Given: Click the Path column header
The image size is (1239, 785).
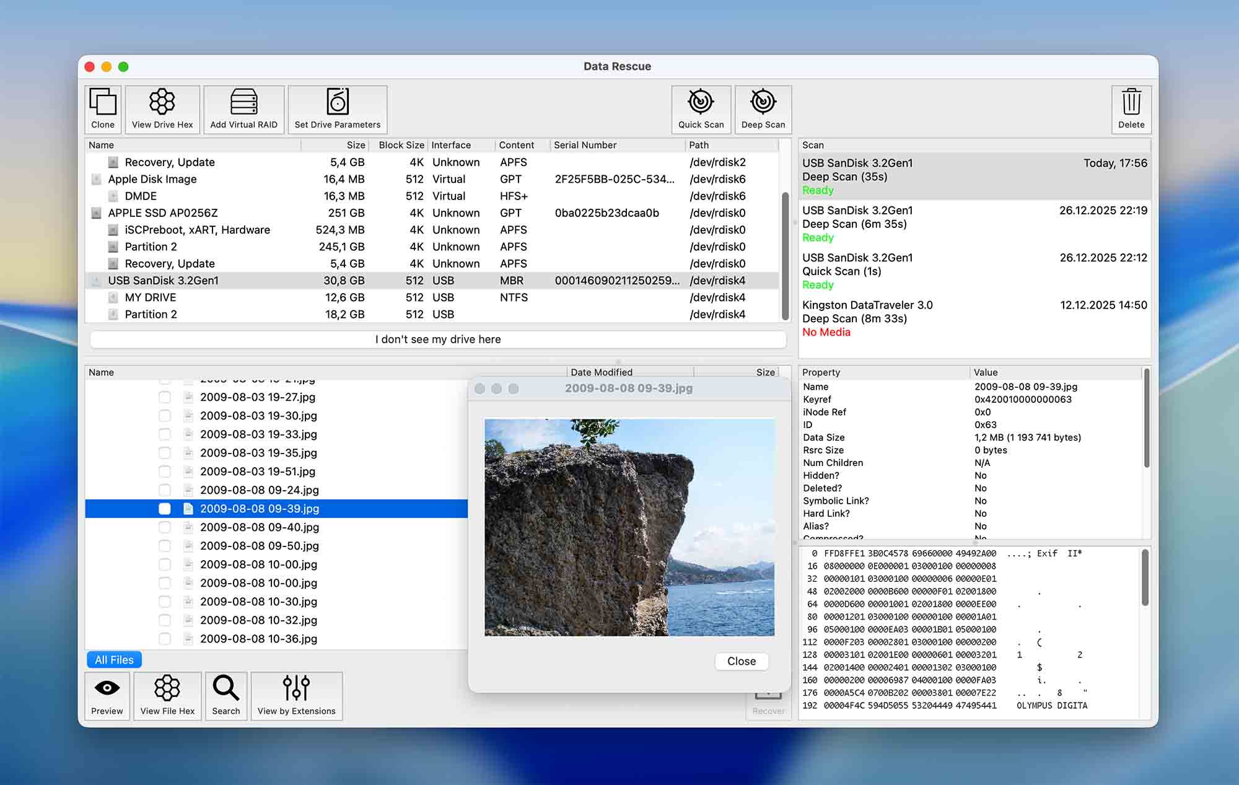Looking at the screenshot, I should [732, 145].
